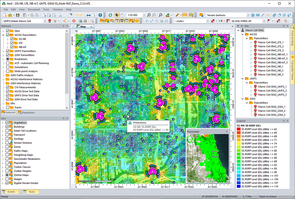Activate the arrow Select pointer tool
The image size is (295, 199).
click(x=117, y=15)
